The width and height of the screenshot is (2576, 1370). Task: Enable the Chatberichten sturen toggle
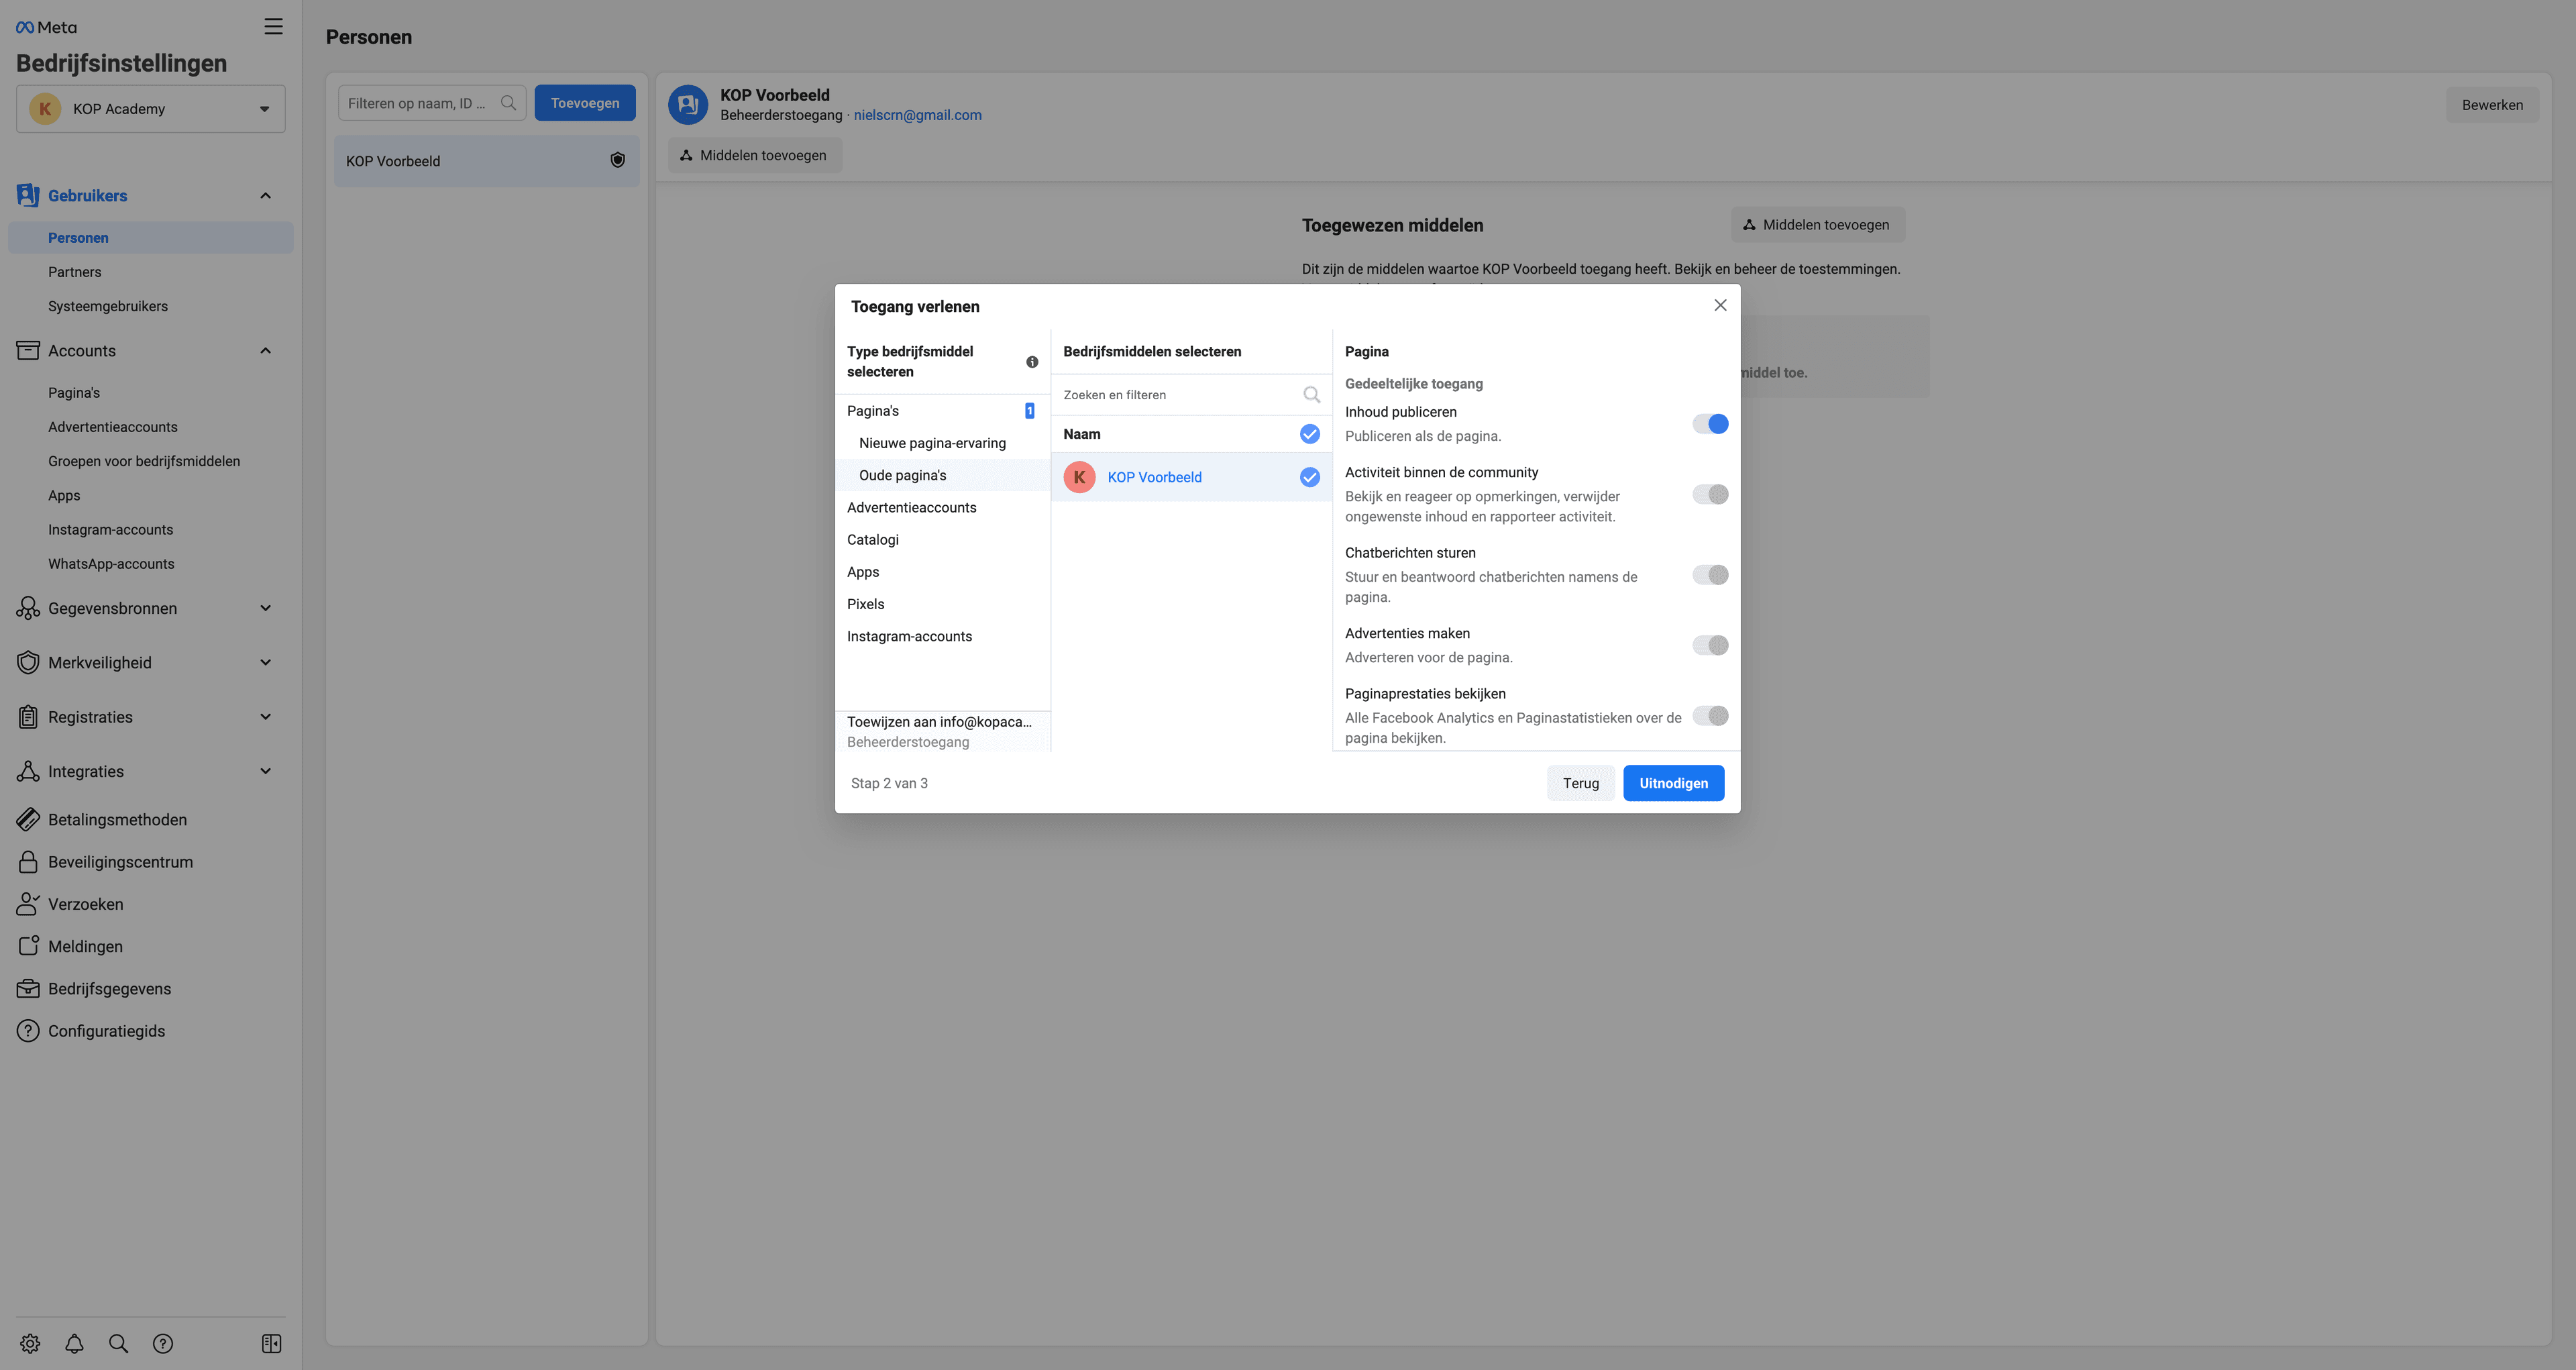[1710, 575]
